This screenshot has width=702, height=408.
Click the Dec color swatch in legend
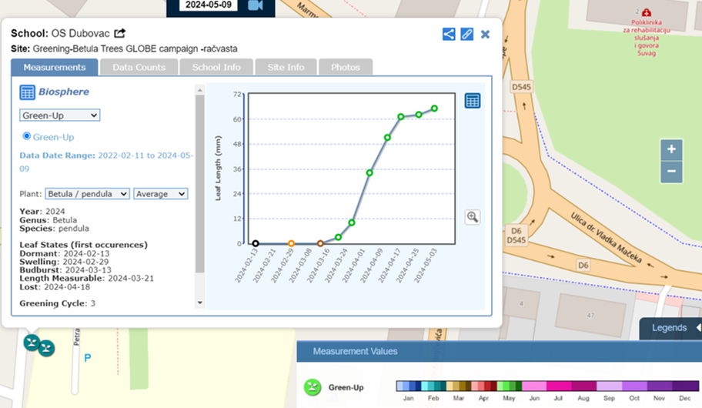tap(687, 386)
